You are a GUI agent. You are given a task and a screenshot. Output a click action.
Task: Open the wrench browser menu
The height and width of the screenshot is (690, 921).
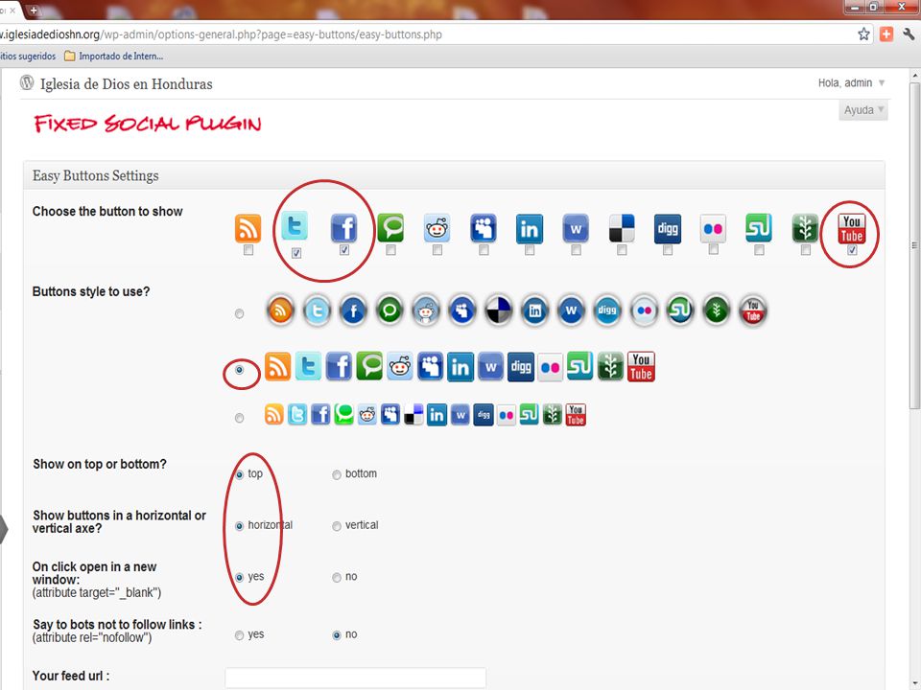909,34
